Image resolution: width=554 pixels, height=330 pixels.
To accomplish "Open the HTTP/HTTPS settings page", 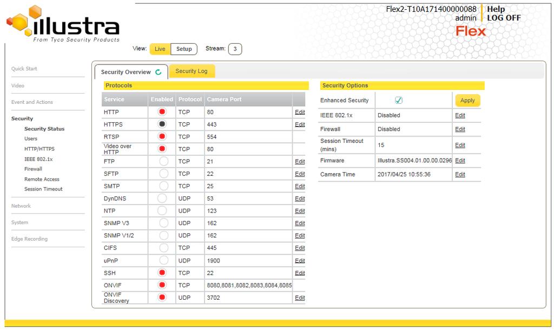I will pos(39,149).
